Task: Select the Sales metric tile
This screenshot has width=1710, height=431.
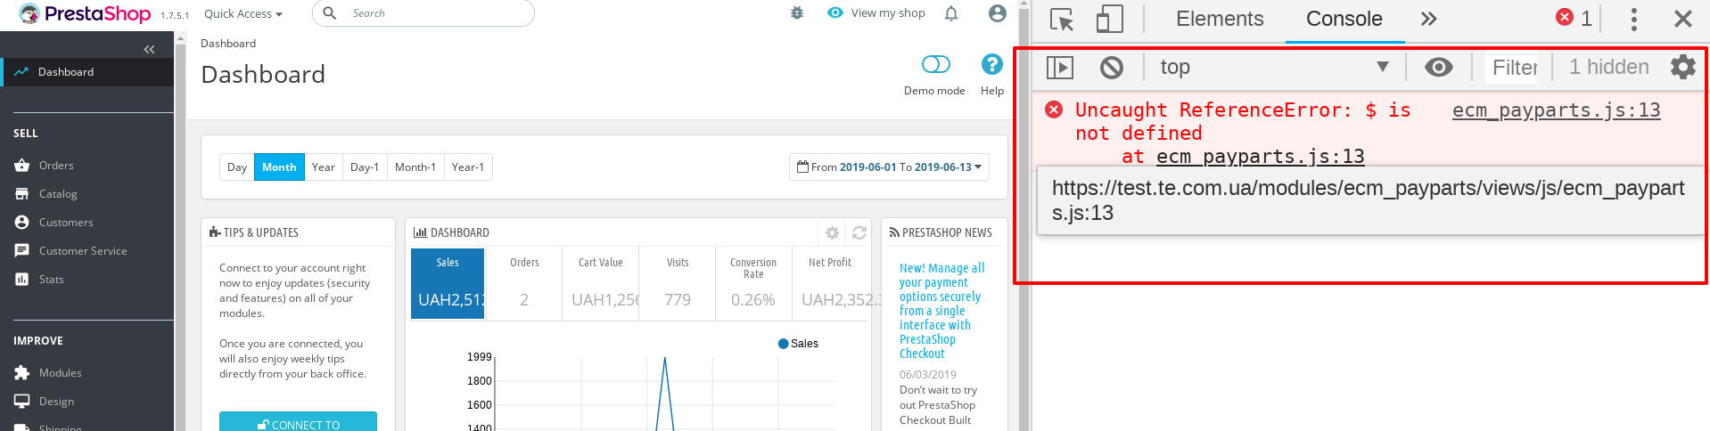Action: coord(448,283)
